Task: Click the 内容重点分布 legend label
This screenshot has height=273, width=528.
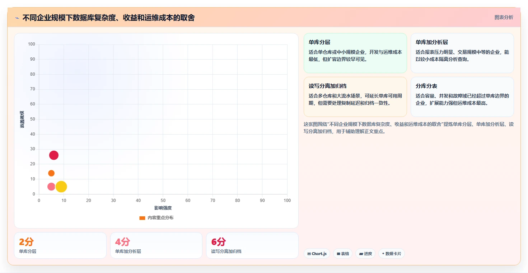Action: [160, 218]
